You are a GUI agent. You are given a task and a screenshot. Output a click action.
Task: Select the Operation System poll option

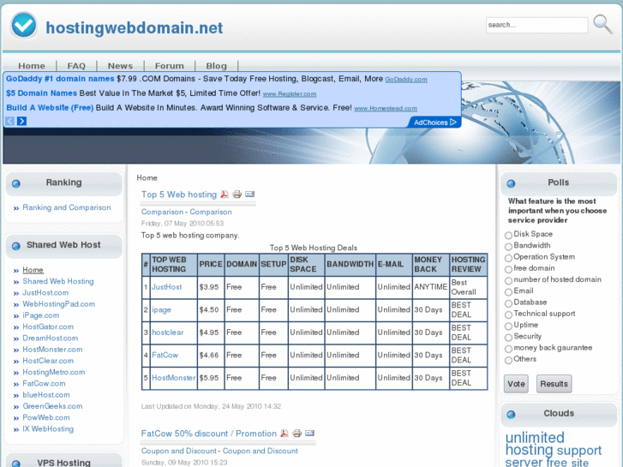point(508,258)
